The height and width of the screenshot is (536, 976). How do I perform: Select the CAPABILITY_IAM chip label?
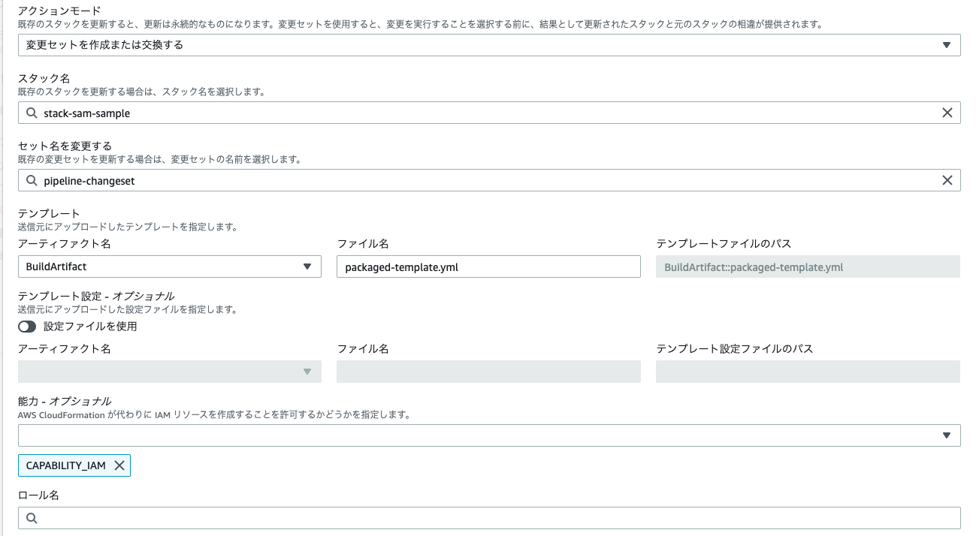pos(64,465)
